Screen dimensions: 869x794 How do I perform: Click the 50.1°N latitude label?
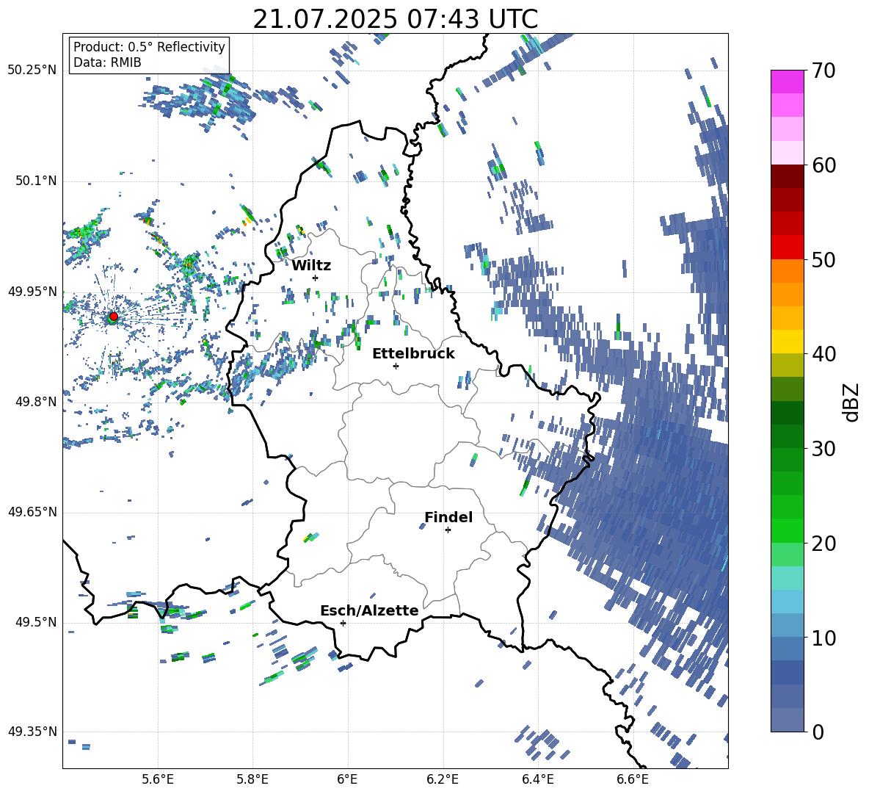click(x=35, y=181)
